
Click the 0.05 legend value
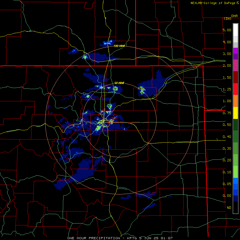click(x=227, y=184)
